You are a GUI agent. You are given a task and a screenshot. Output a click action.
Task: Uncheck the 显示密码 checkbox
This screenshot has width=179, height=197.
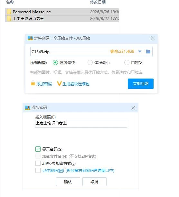38,149
